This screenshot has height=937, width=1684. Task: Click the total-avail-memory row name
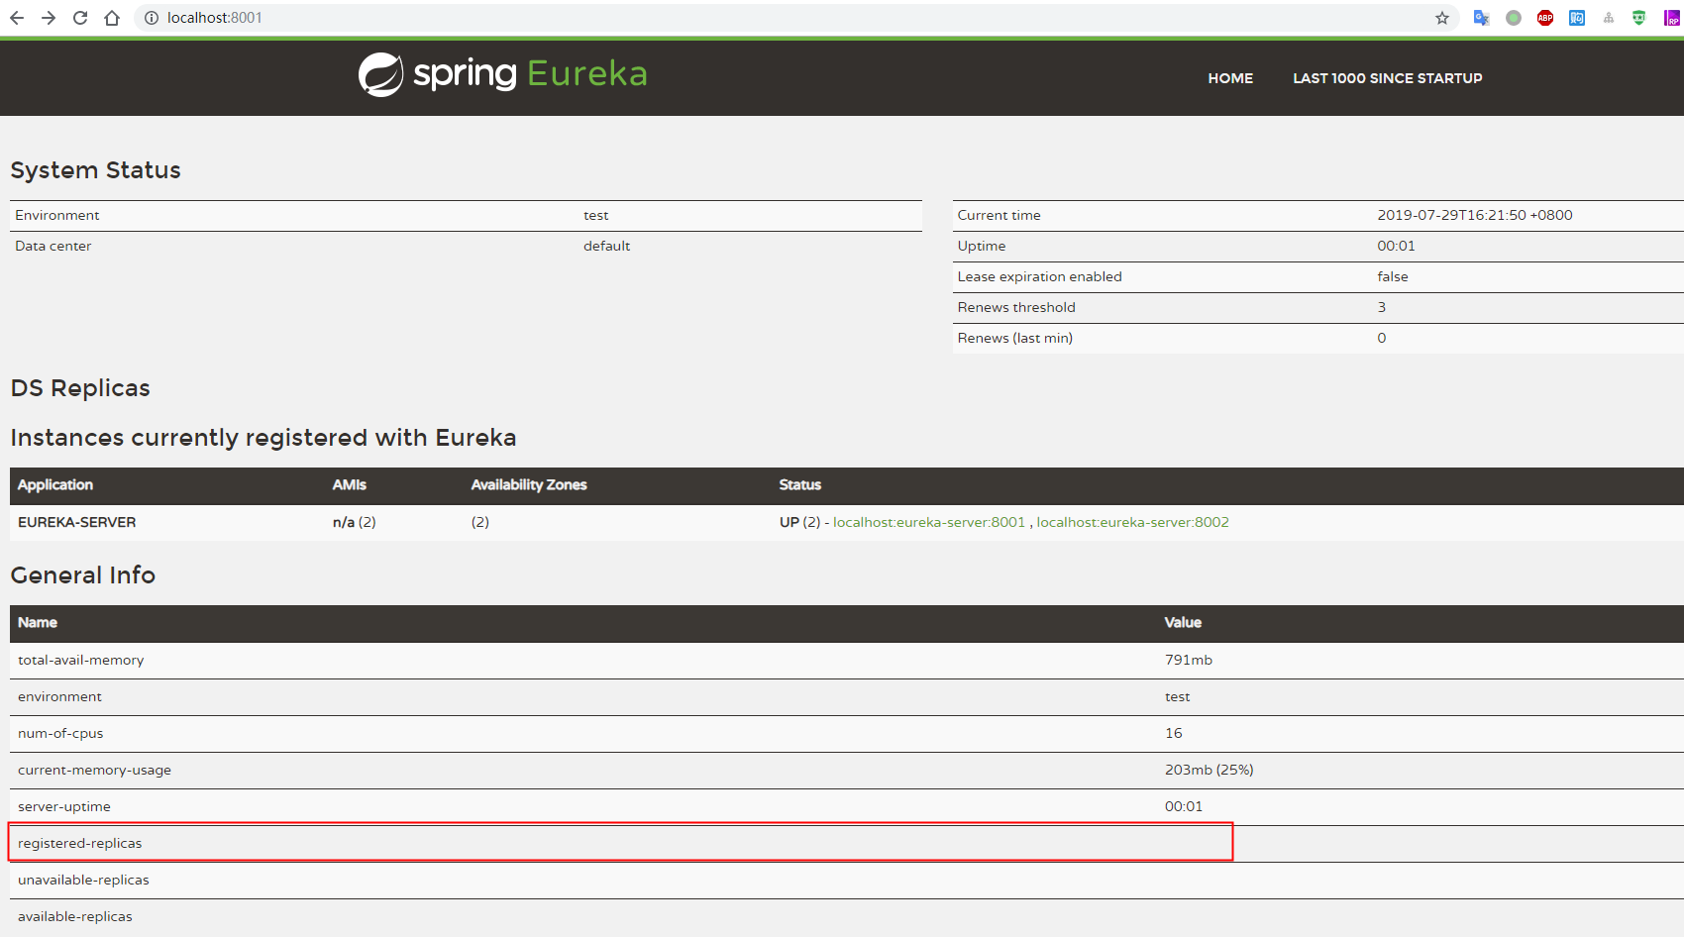pos(80,660)
